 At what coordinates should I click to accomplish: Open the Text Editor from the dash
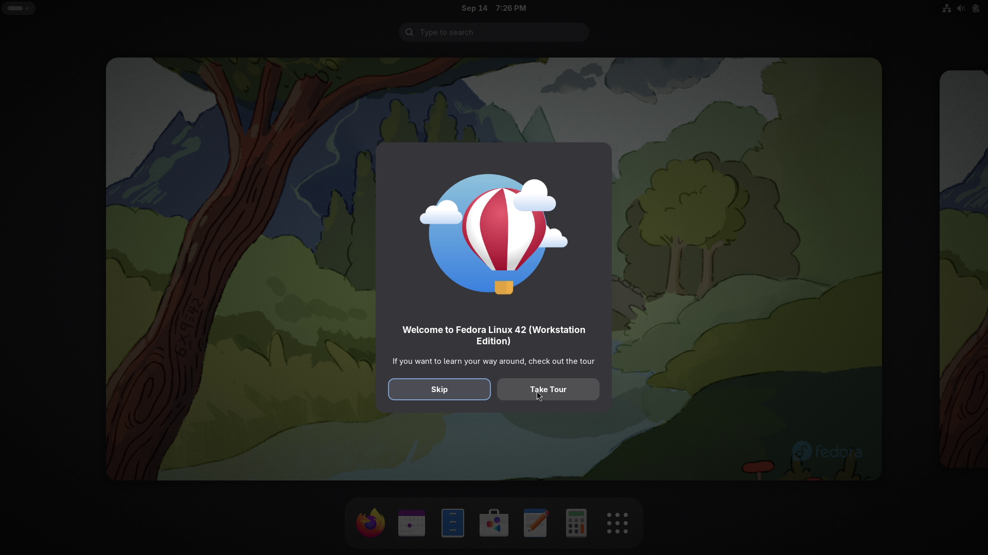(x=535, y=523)
